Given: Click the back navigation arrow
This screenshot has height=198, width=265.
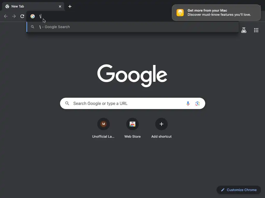Looking at the screenshot, I should pyautogui.click(x=6, y=16).
